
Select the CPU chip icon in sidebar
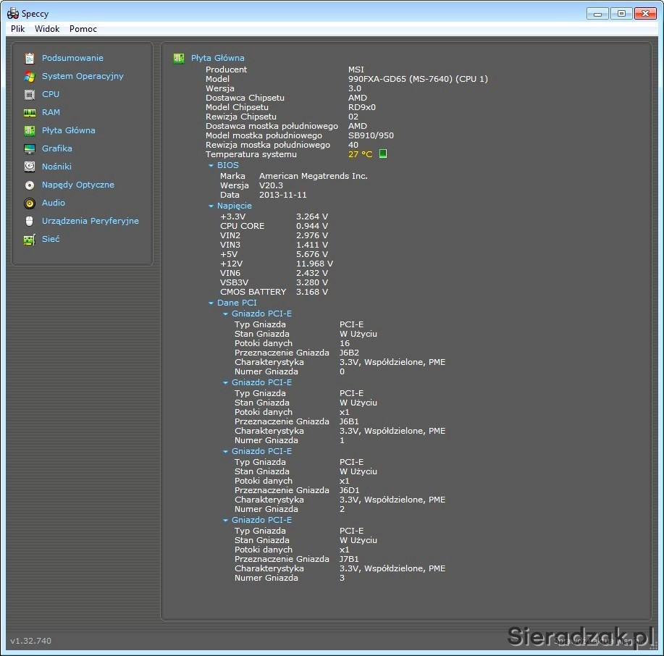point(29,94)
